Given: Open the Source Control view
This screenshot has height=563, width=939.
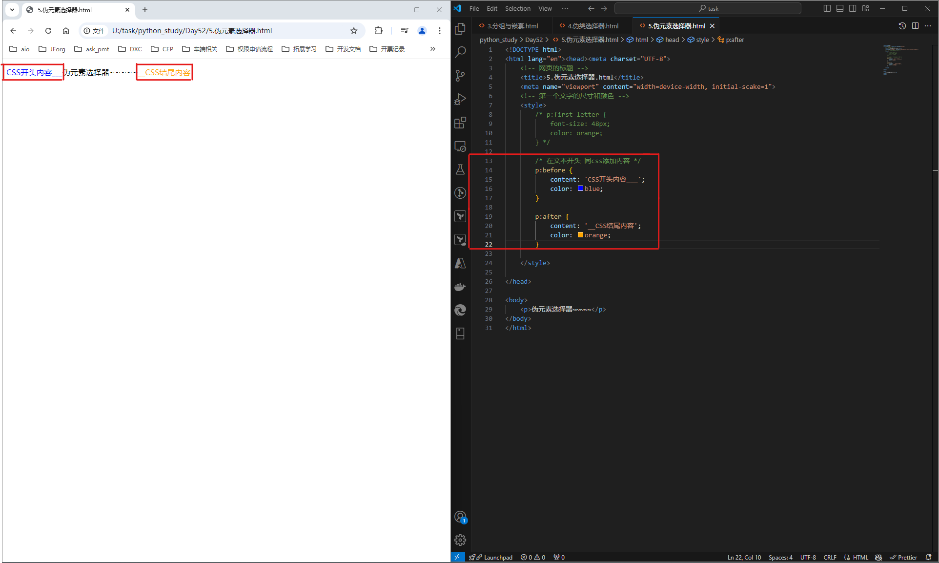Looking at the screenshot, I should 460,76.
